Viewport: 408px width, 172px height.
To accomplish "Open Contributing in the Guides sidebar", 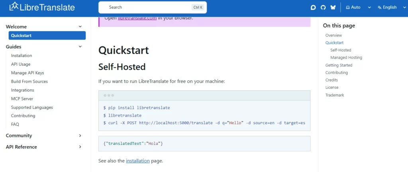I will pyautogui.click(x=23, y=115).
